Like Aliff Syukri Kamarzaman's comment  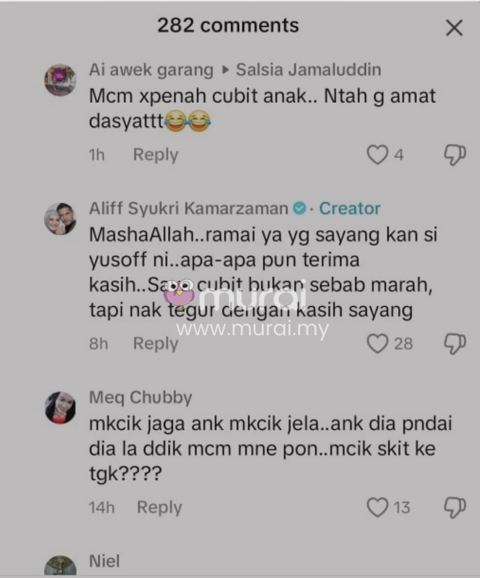point(378,344)
